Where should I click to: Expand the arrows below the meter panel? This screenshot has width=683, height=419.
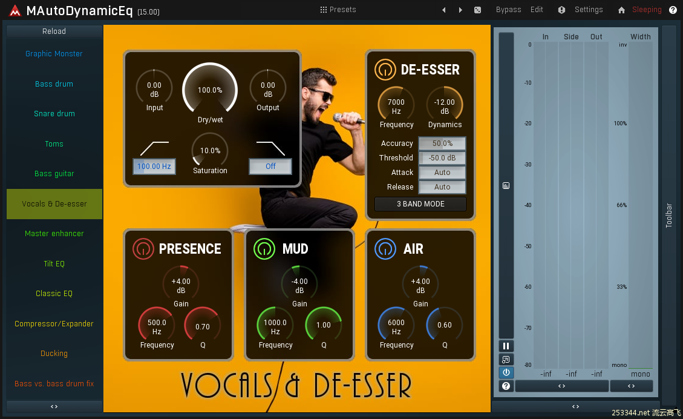[x=575, y=406]
